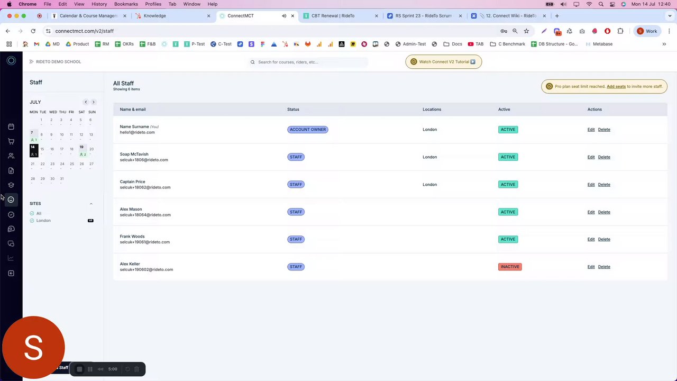Open the Apple menu
The image size is (677, 381).
point(9,4)
